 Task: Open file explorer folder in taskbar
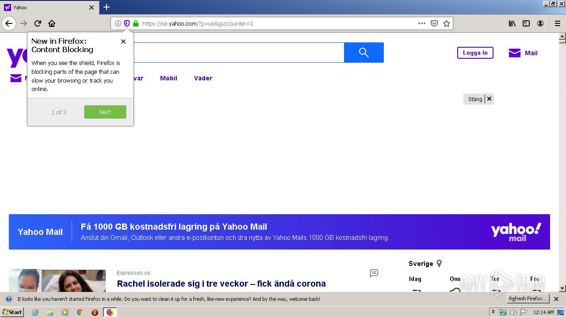point(50,312)
